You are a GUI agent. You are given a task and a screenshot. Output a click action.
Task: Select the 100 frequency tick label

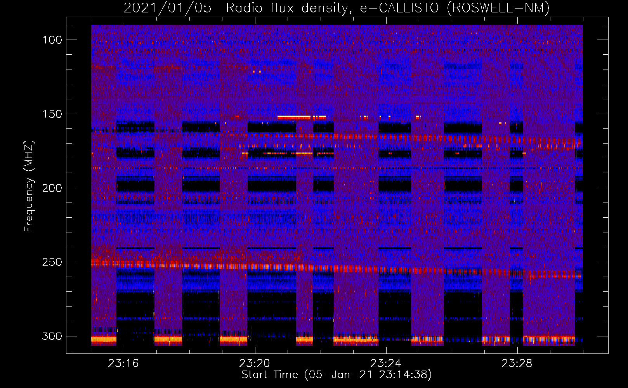pos(52,40)
